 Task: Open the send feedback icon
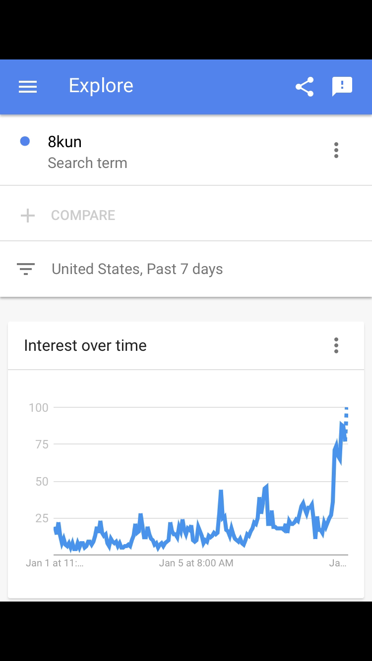point(342,86)
